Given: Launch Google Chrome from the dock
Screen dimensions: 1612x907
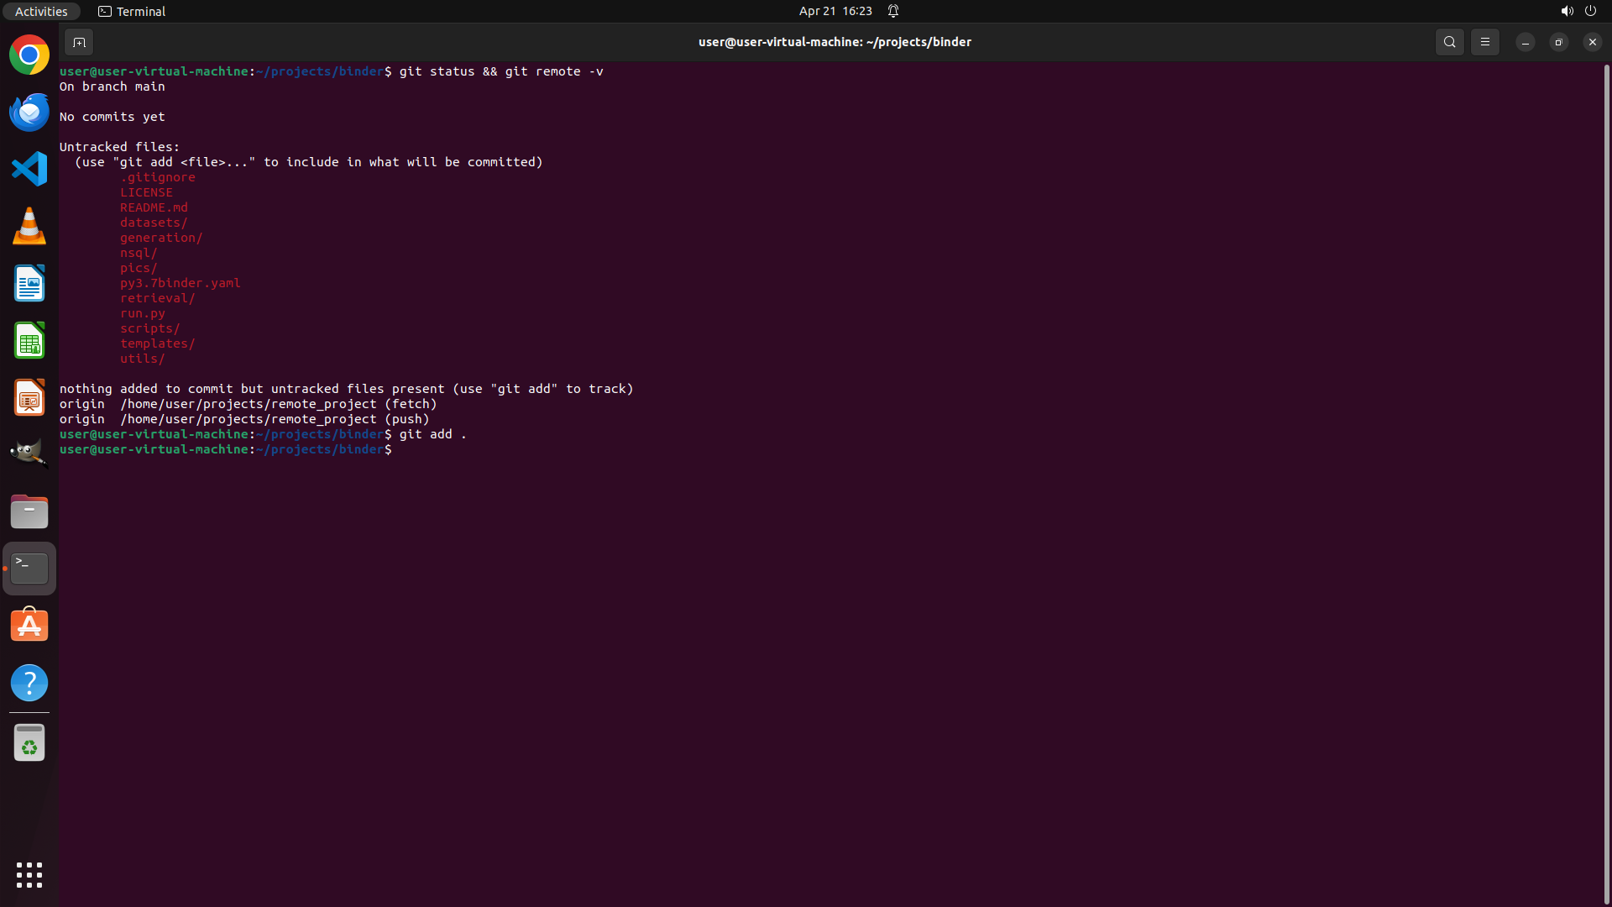Looking at the screenshot, I should (29, 55).
